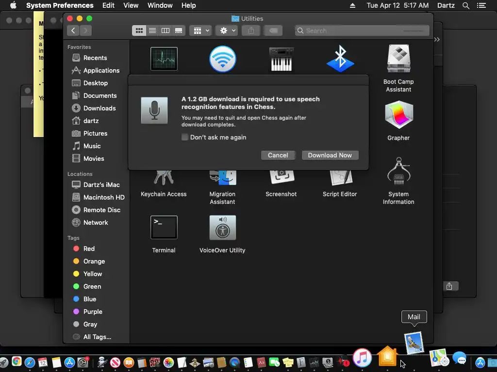The width and height of the screenshot is (497, 372).
Task: Click the Edit Tags toolbar button
Action: click(x=273, y=31)
